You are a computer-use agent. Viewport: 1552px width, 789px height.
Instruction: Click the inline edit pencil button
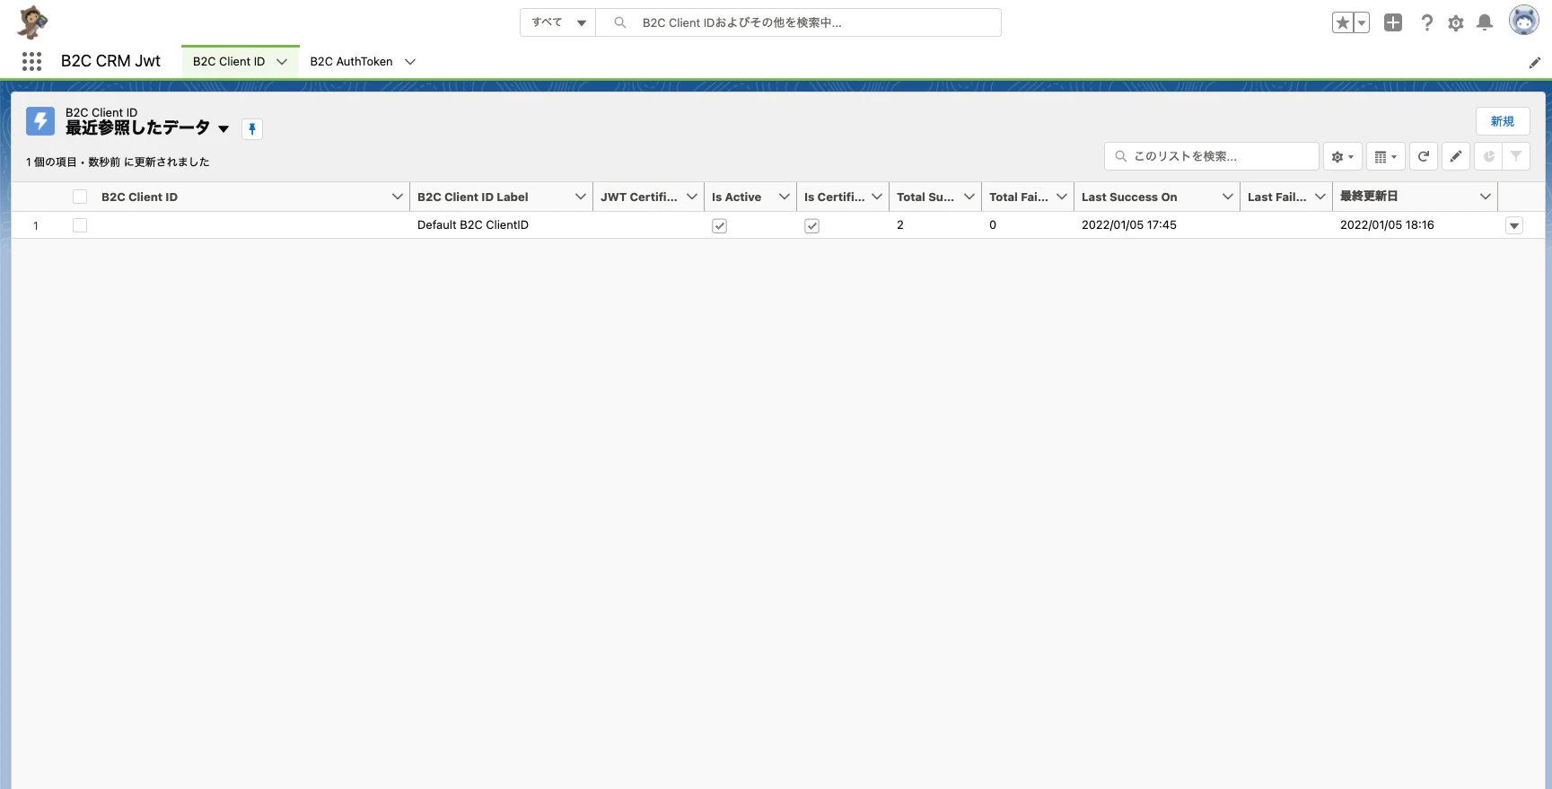pyautogui.click(x=1456, y=156)
